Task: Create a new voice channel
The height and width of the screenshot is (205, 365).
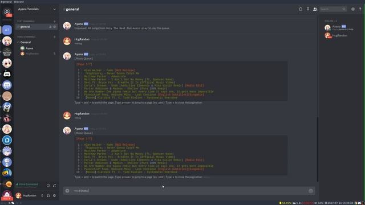Action: coord(55,36)
